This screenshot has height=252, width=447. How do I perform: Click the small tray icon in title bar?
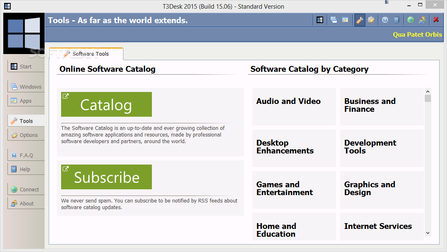387,2
